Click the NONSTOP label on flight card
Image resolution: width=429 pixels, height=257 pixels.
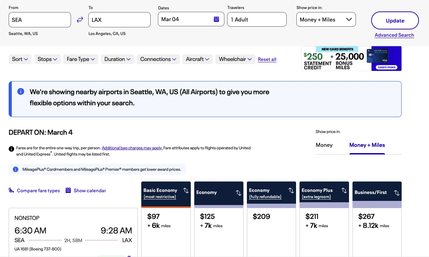coord(27,218)
